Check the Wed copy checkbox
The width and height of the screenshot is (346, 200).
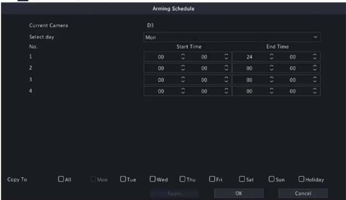152,179
